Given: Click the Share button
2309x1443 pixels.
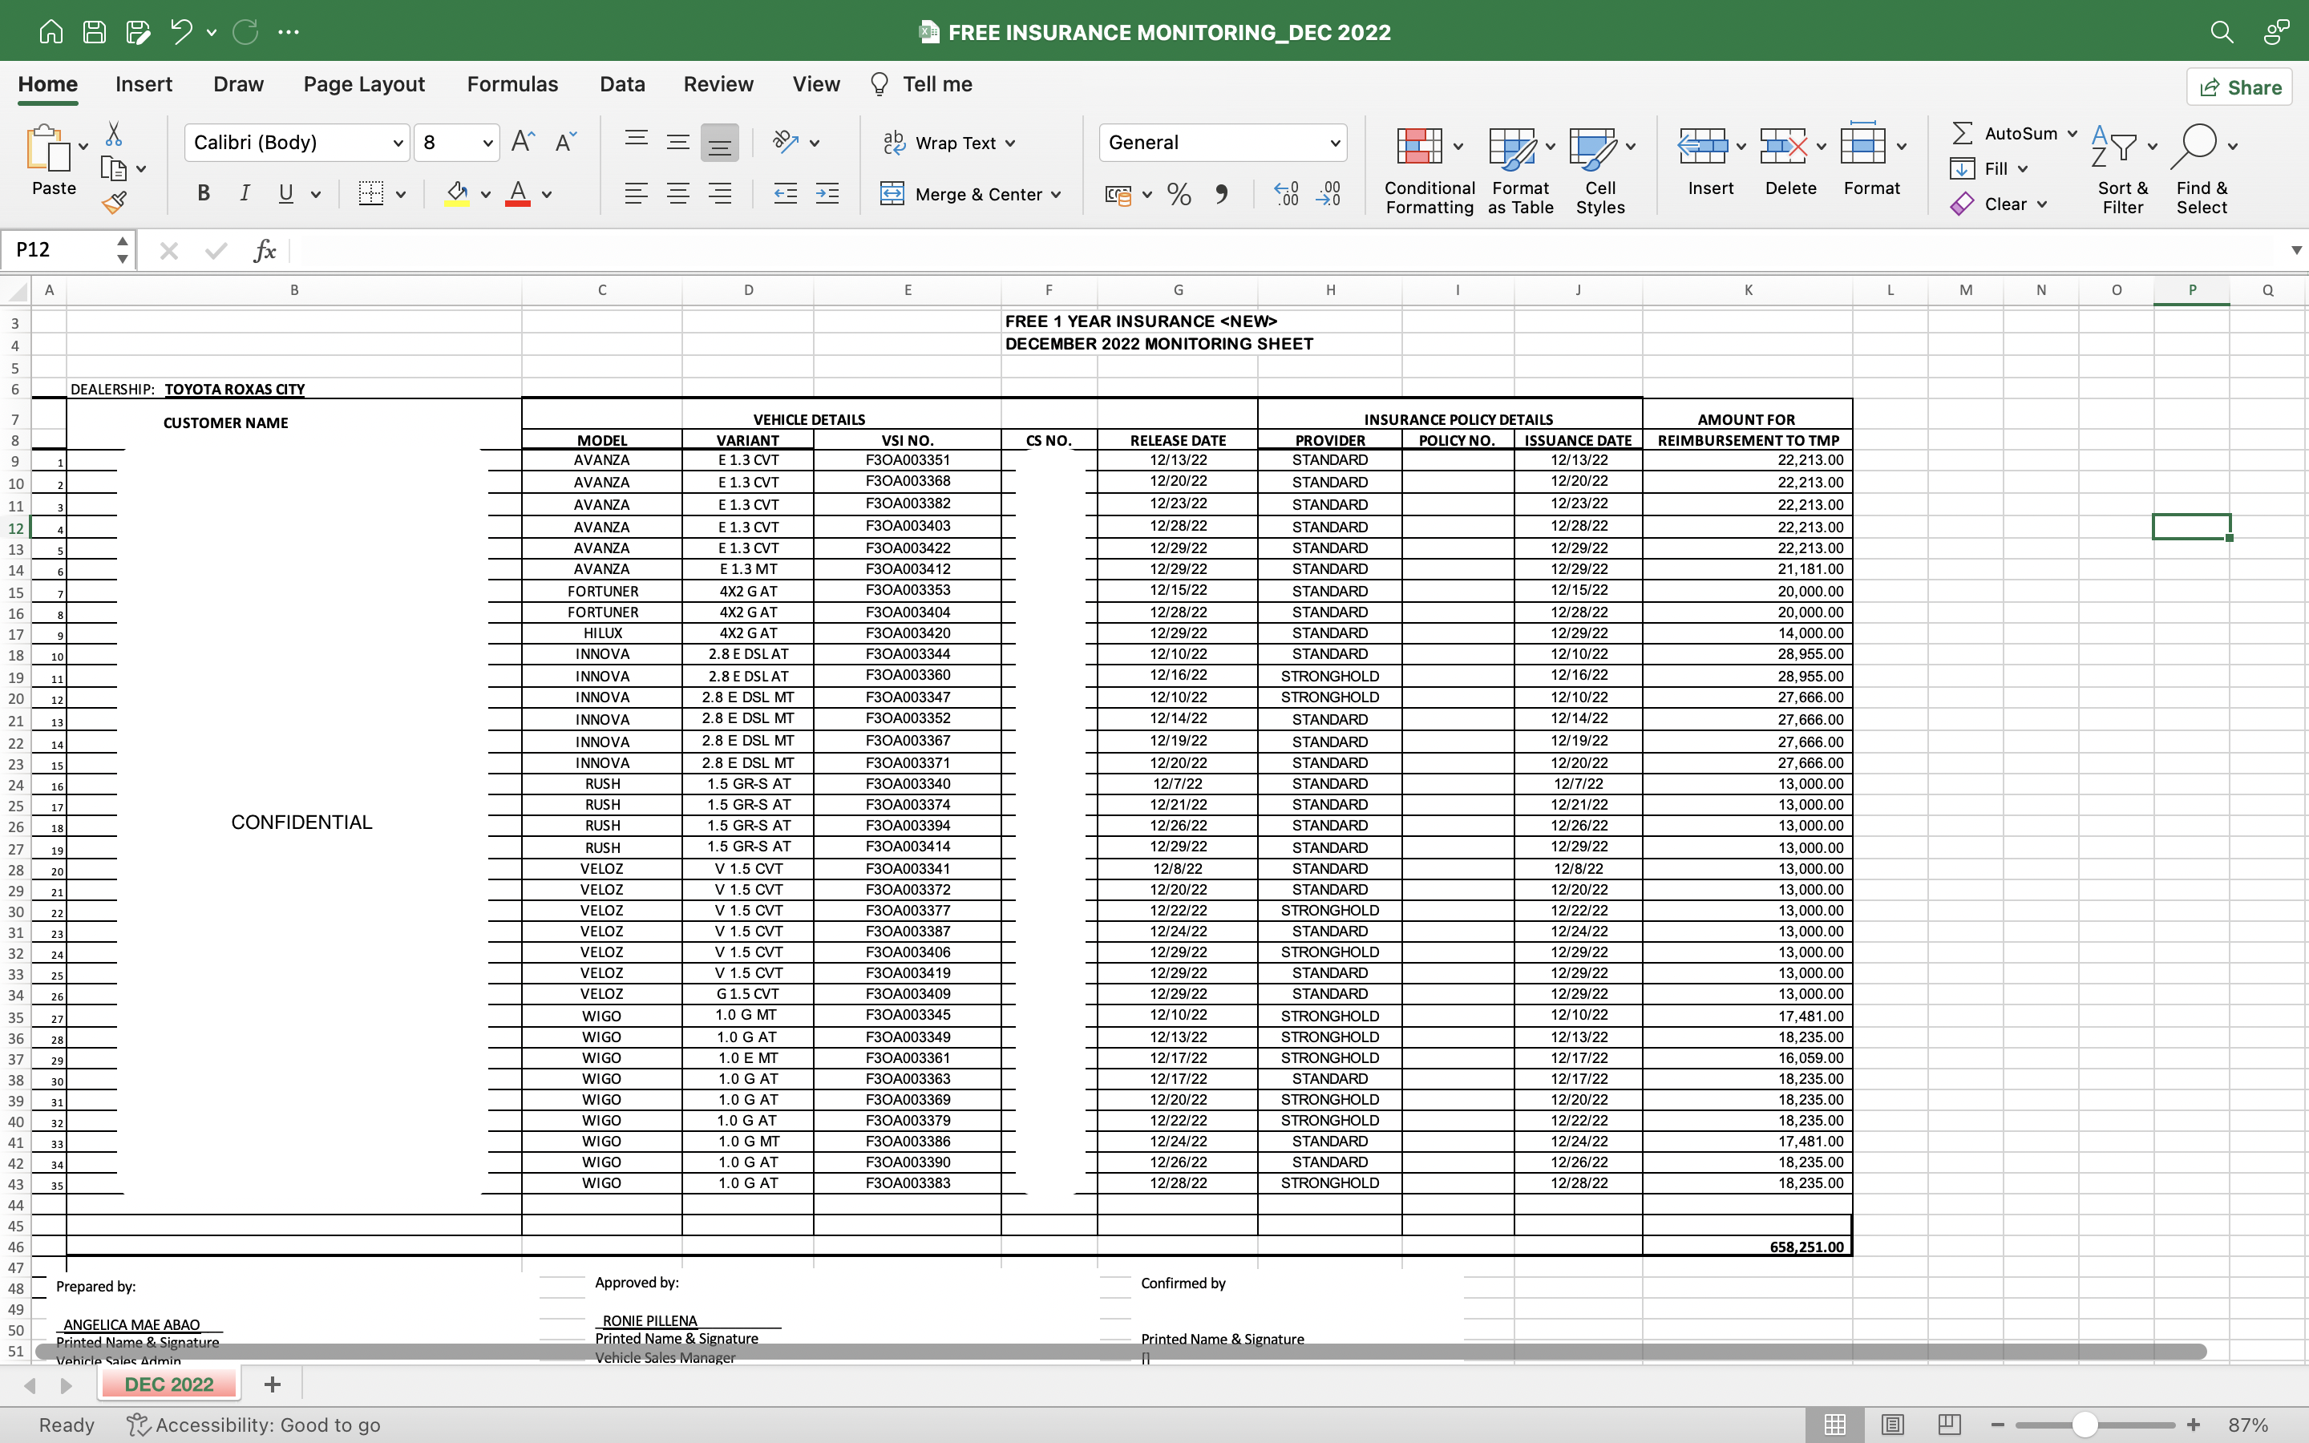Looking at the screenshot, I should (x=2240, y=87).
